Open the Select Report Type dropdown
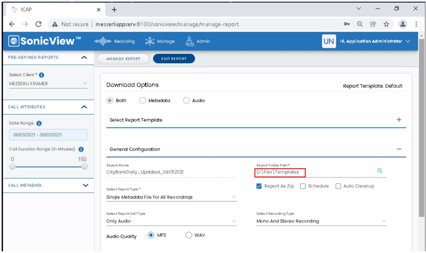The height and width of the screenshot is (253, 426). [171, 197]
